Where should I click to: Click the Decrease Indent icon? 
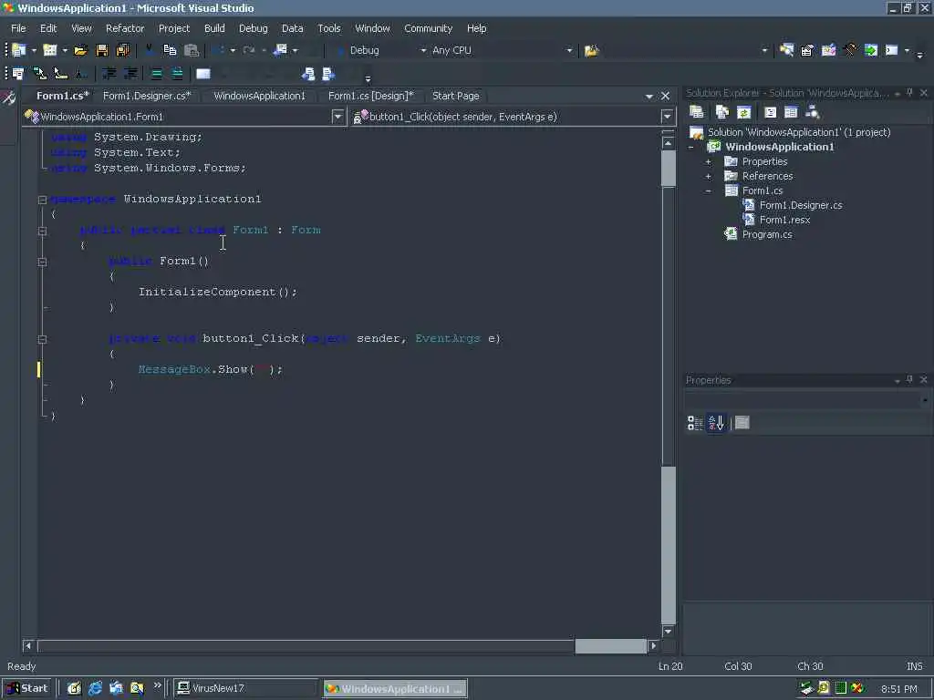point(109,73)
